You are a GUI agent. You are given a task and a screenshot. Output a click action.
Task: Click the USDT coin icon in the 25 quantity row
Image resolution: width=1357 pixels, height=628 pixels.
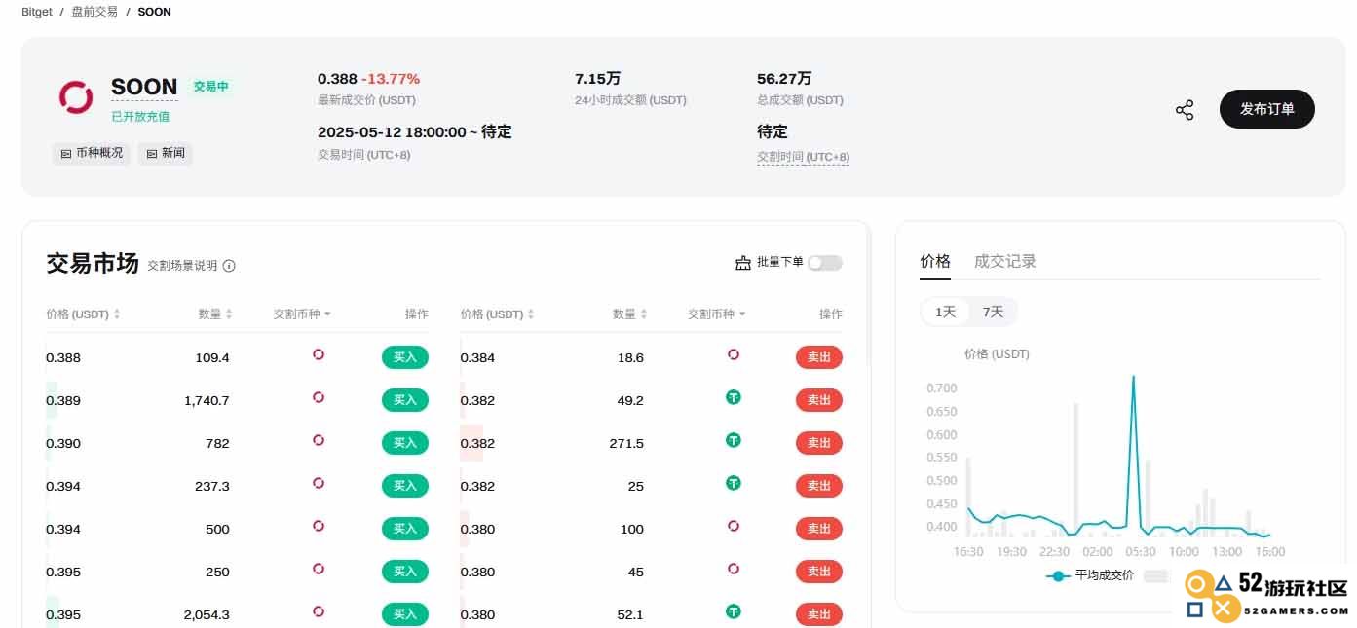coord(734,483)
